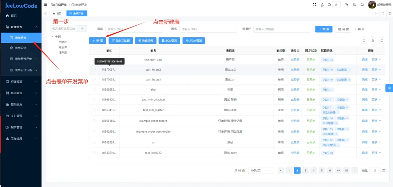393x187 pixels.
Task: Go to page 3 in pagination
Action: click(x=305, y=171)
